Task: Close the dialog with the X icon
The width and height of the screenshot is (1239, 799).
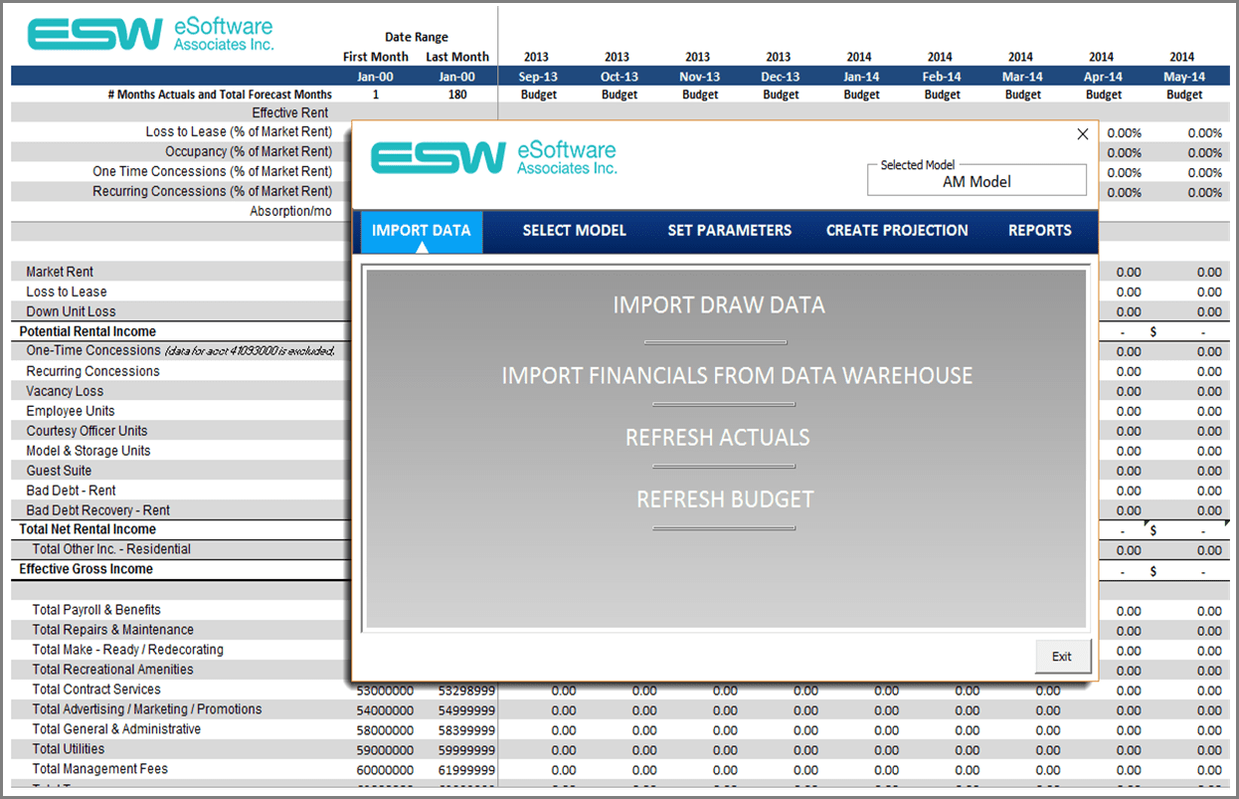Action: click(x=1083, y=134)
